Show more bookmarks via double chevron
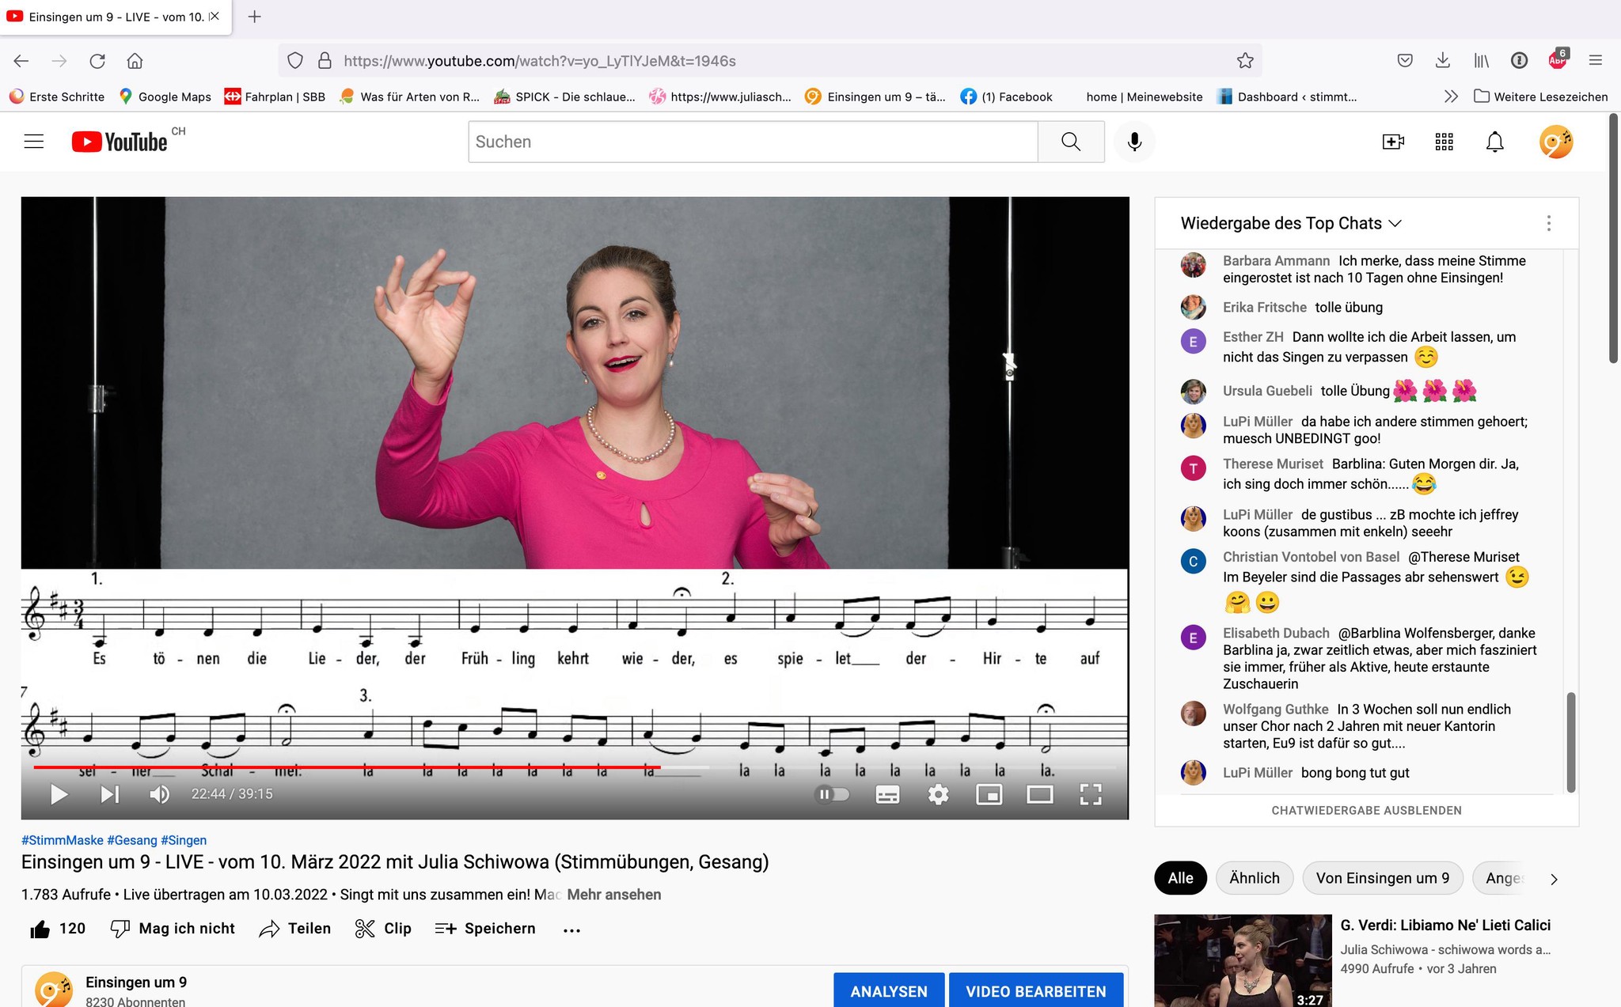 pos(1450,97)
